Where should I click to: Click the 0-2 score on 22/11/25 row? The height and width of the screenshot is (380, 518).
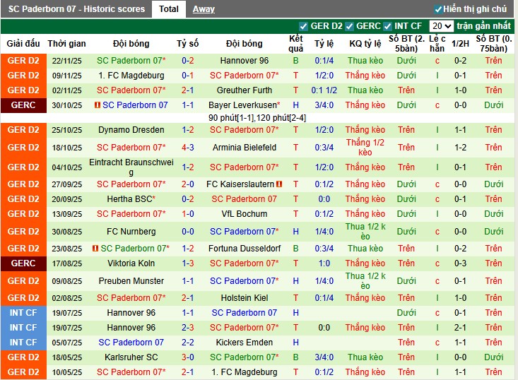(188, 61)
